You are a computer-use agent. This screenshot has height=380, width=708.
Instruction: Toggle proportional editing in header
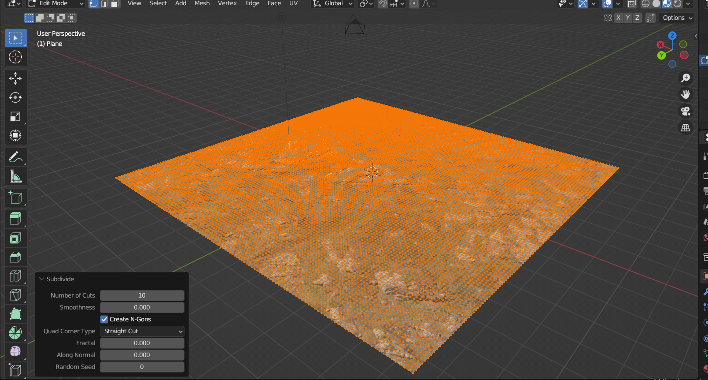coord(414,4)
